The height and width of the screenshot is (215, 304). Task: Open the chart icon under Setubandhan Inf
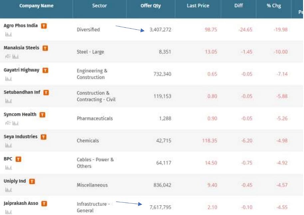9,101
